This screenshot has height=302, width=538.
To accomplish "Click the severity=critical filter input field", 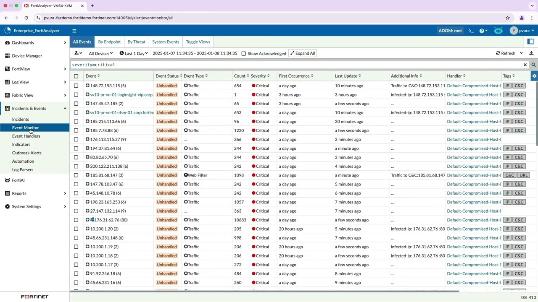I will click(x=296, y=65).
